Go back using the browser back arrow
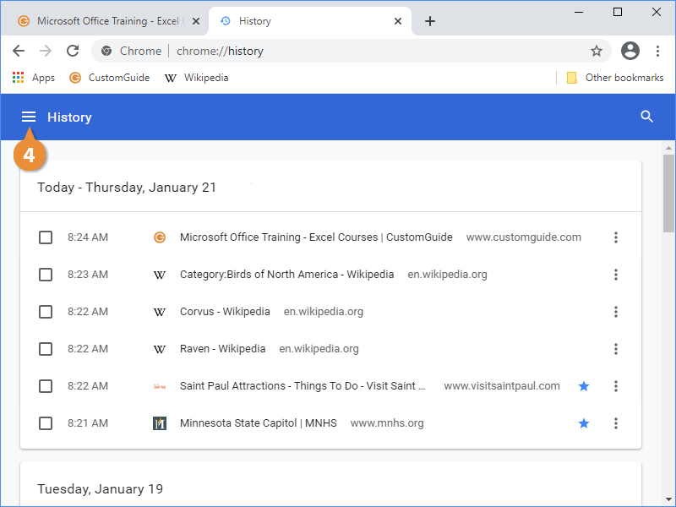 pyautogui.click(x=19, y=51)
